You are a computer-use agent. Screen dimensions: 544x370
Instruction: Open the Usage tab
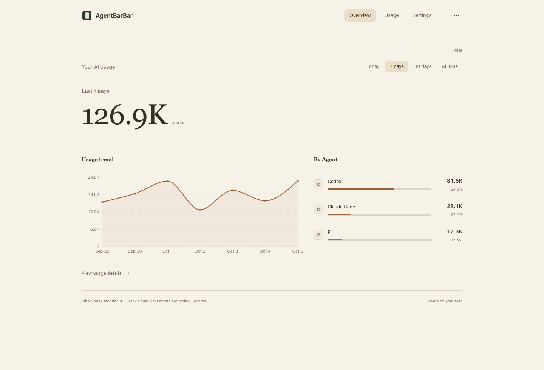click(392, 15)
